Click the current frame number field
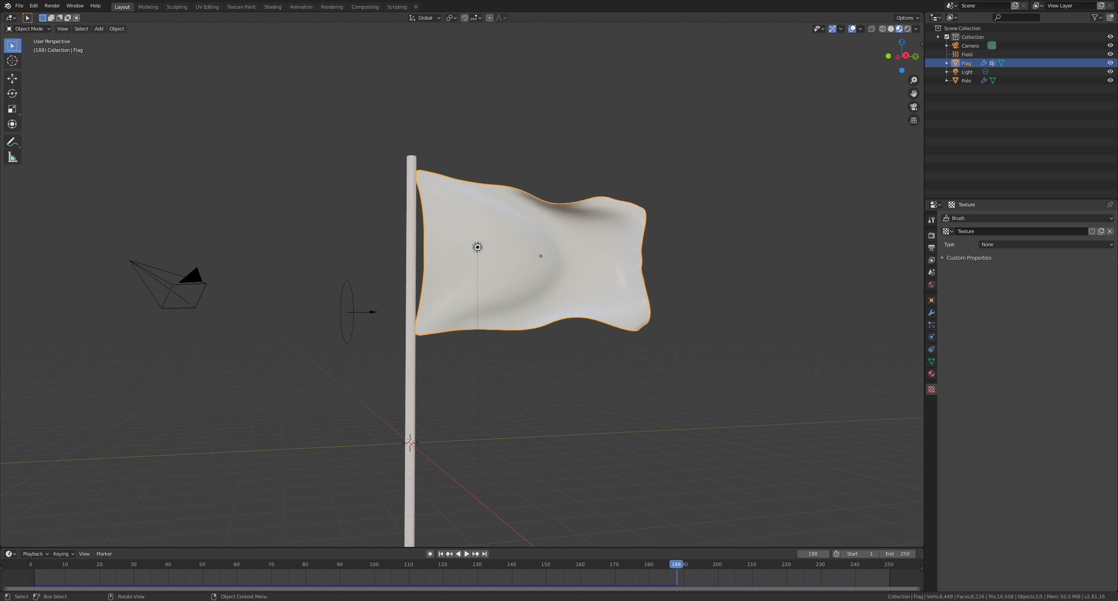1118x601 pixels. coord(813,554)
